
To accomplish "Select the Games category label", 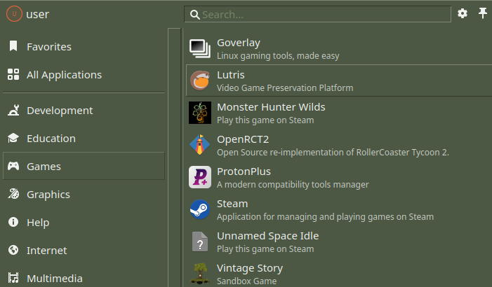I will pyautogui.click(x=44, y=167).
